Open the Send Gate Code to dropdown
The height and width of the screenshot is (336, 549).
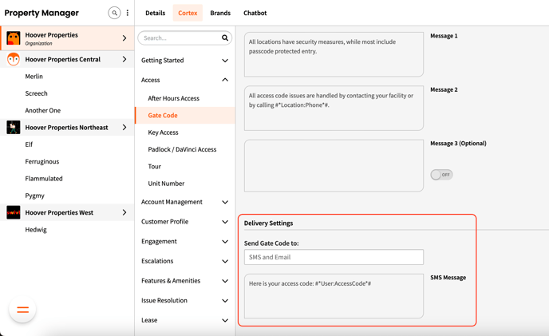pos(334,257)
